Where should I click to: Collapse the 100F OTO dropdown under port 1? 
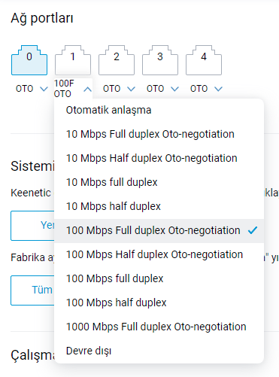point(73,89)
